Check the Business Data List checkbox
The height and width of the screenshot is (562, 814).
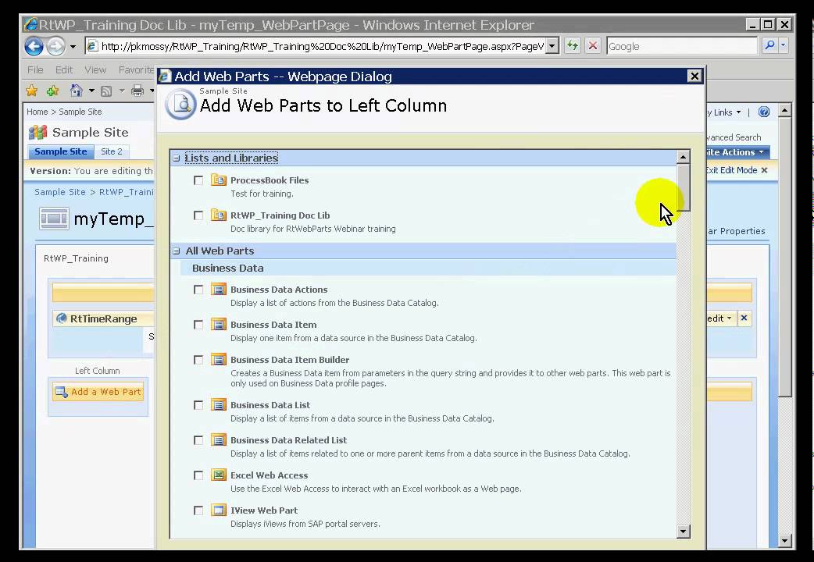[x=198, y=405]
